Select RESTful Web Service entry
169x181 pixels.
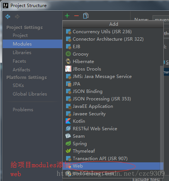[113, 129]
